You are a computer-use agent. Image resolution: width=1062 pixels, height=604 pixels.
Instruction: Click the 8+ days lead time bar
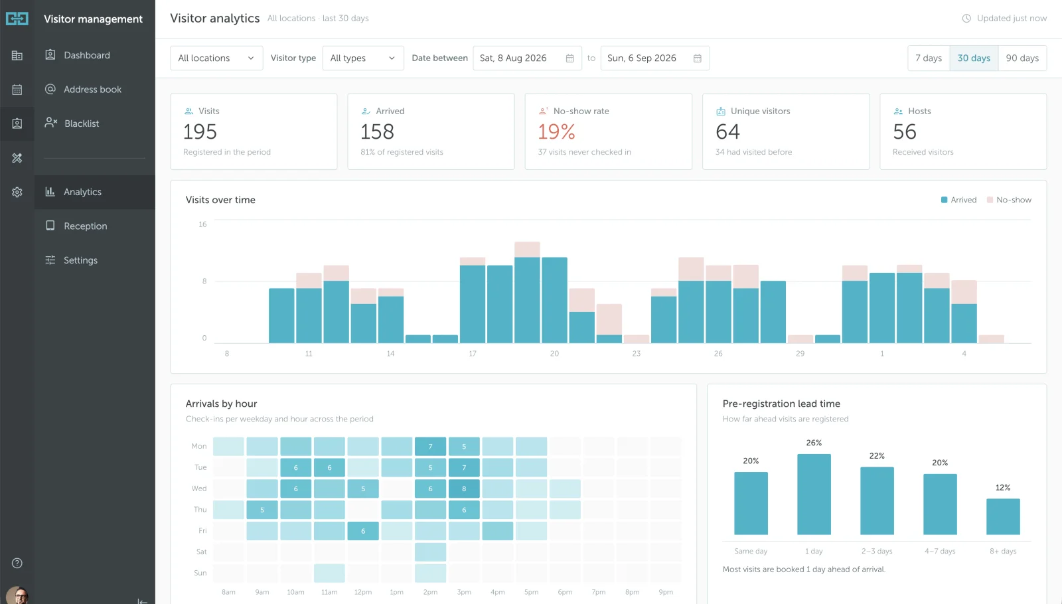(1003, 516)
